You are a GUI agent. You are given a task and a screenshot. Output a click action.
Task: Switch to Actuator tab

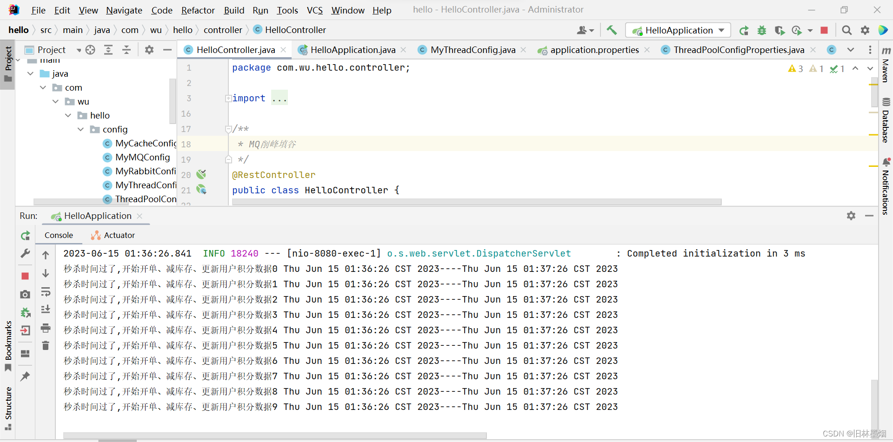[x=113, y=235]
